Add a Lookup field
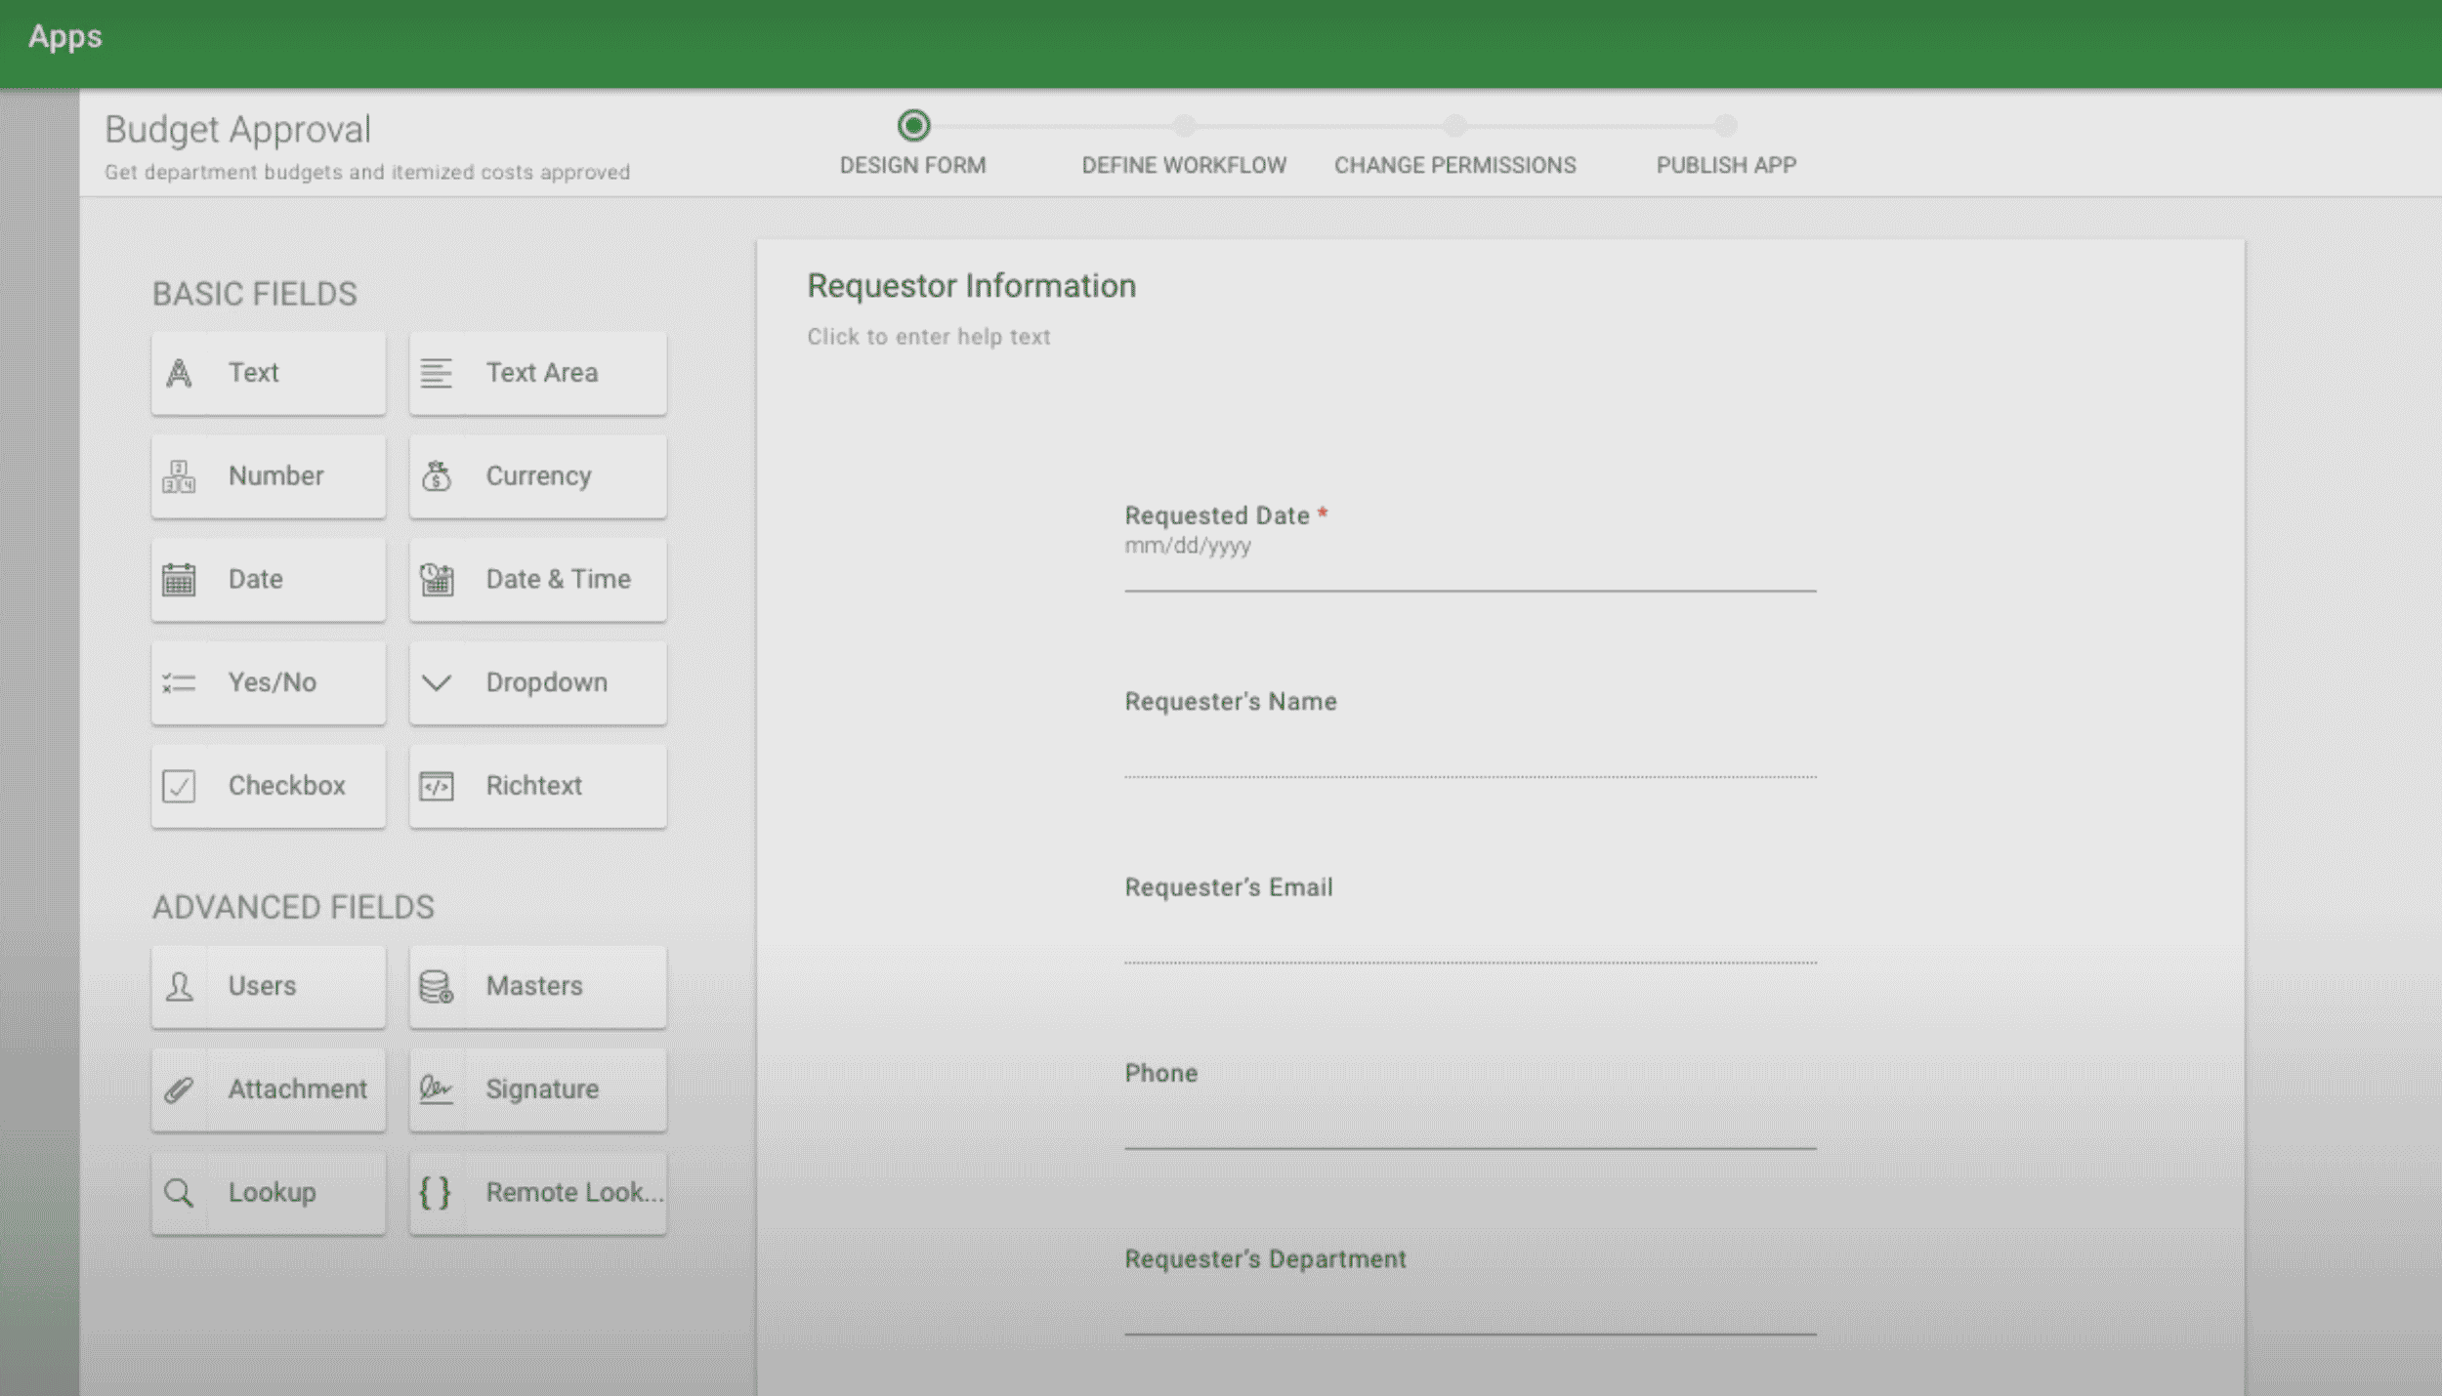The width and height of the screenshot is (2442, 1396). [x=269, y=1192]
